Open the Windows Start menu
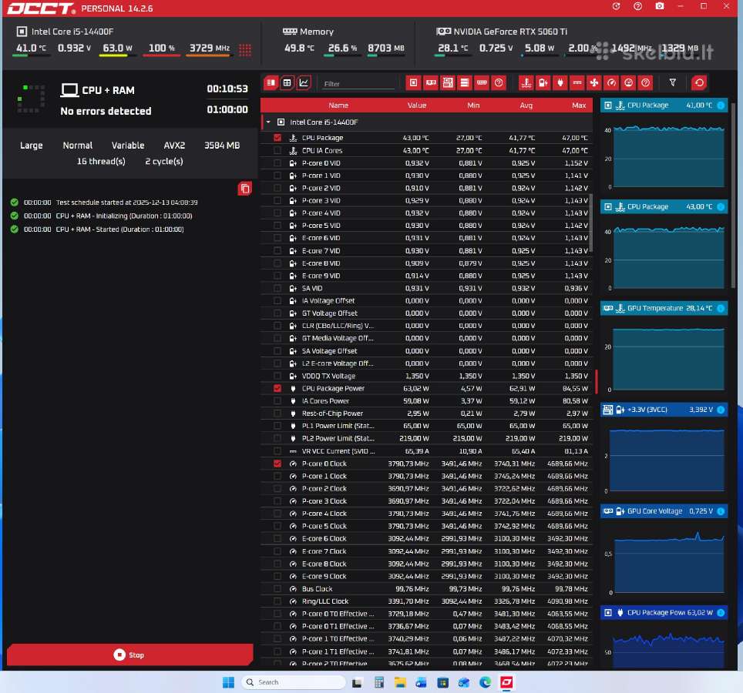 [228, 682]
